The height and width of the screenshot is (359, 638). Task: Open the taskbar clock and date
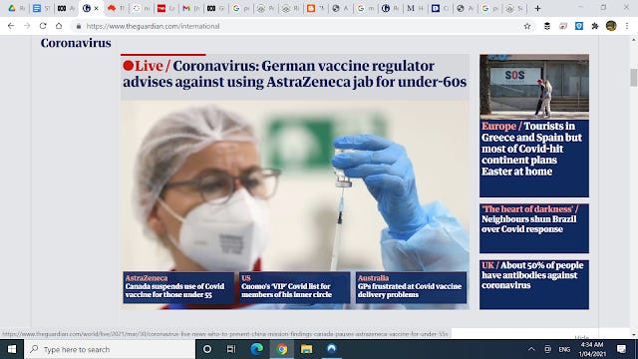pyautogui.click(x=592, y=349)
